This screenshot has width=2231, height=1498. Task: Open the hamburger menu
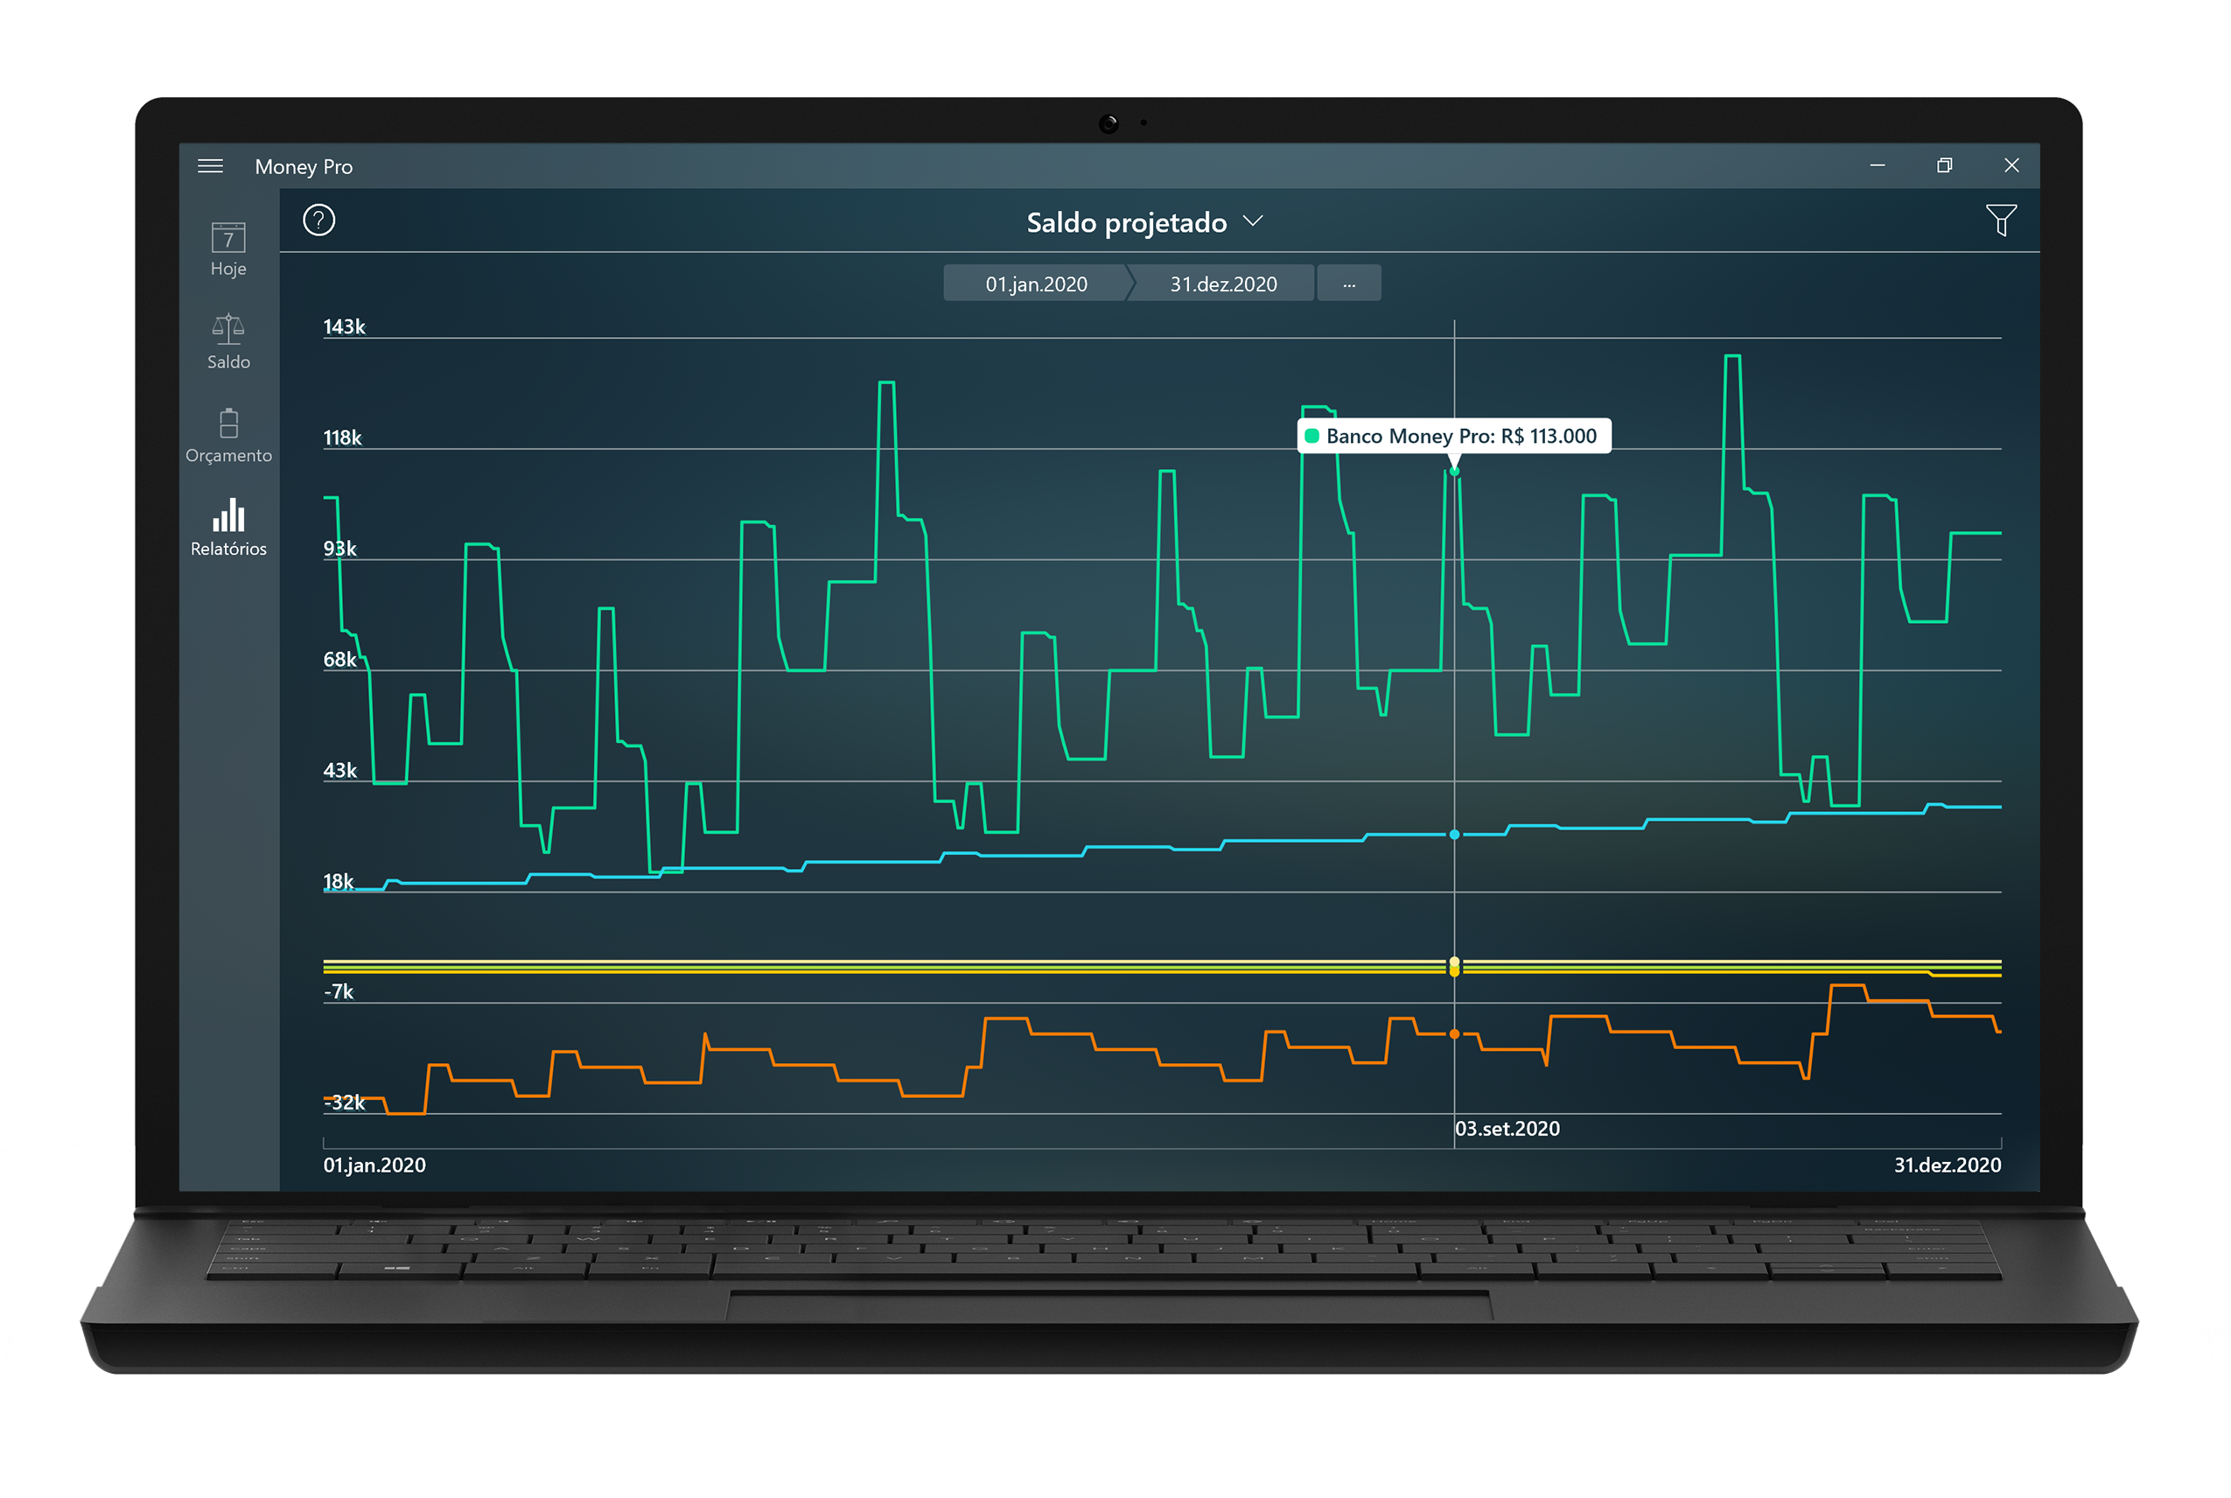pos(210,166)
